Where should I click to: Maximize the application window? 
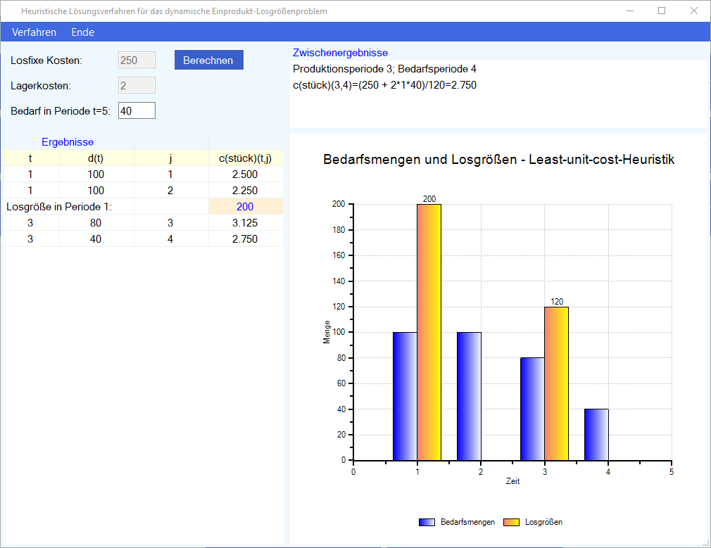tap(662, 11)
